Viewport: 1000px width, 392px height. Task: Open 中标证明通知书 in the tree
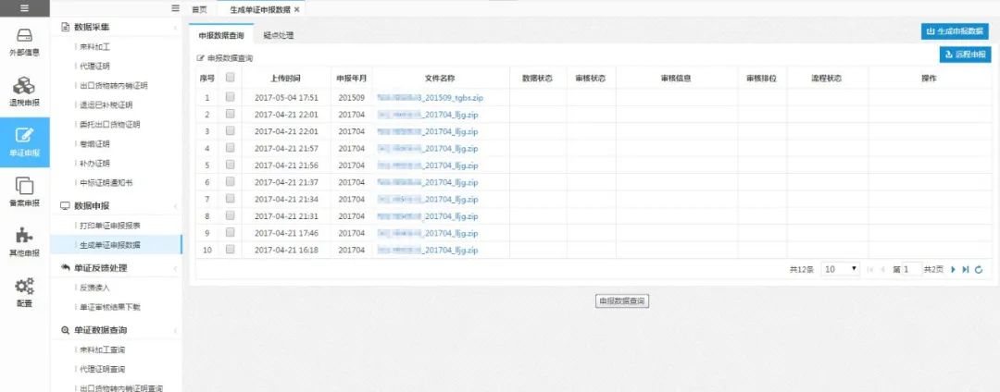(x=106, y=183)
